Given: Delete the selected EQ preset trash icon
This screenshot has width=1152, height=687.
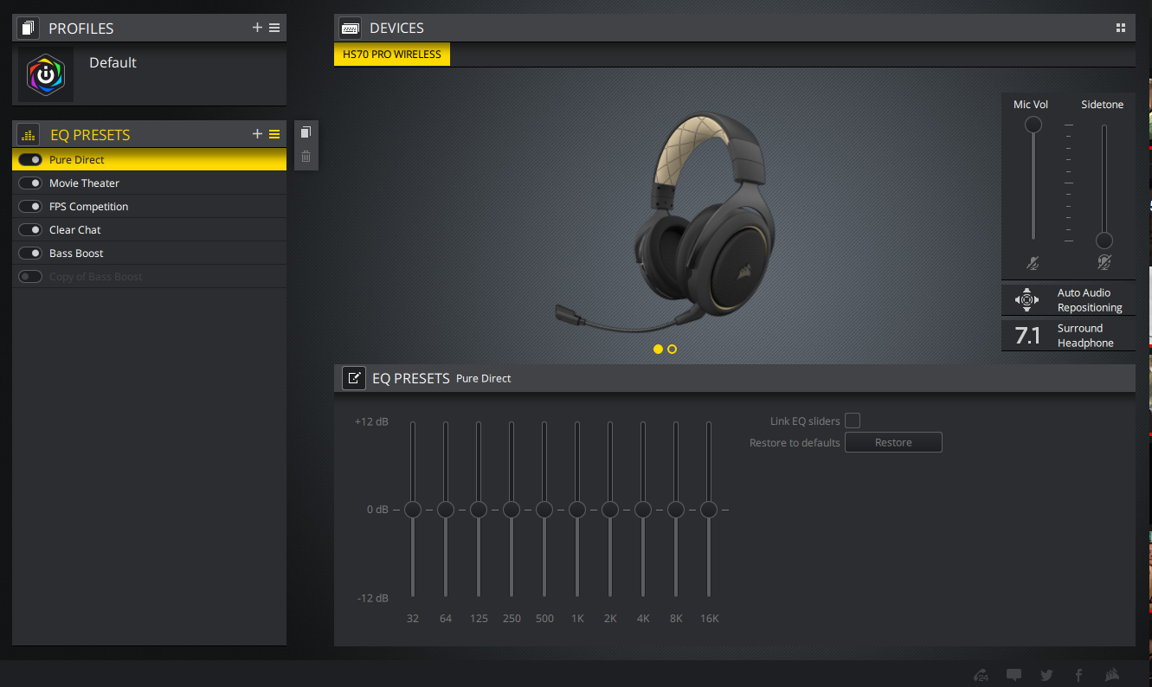Looking at the screenshot, I should click(306, 157).
